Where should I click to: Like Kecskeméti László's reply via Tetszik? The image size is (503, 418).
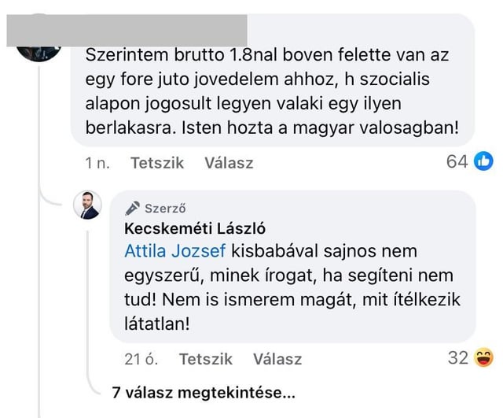click(206, 359)
